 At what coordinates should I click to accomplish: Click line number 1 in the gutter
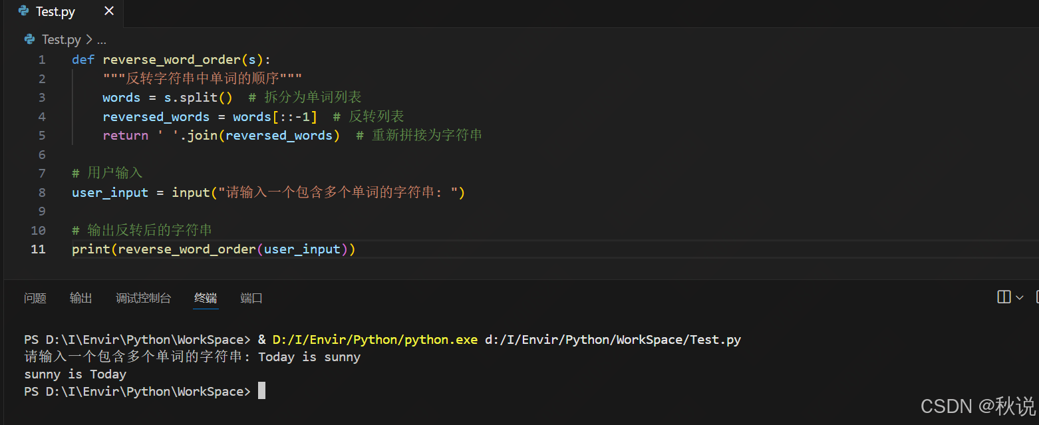coord(42,60)
